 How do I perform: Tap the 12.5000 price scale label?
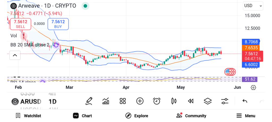(x=252, y=28)
